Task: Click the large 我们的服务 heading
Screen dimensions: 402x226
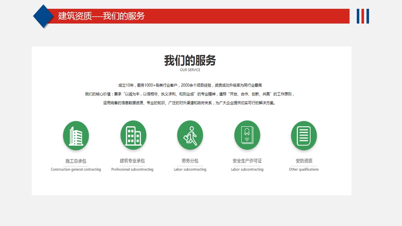Action: point(190,60)
